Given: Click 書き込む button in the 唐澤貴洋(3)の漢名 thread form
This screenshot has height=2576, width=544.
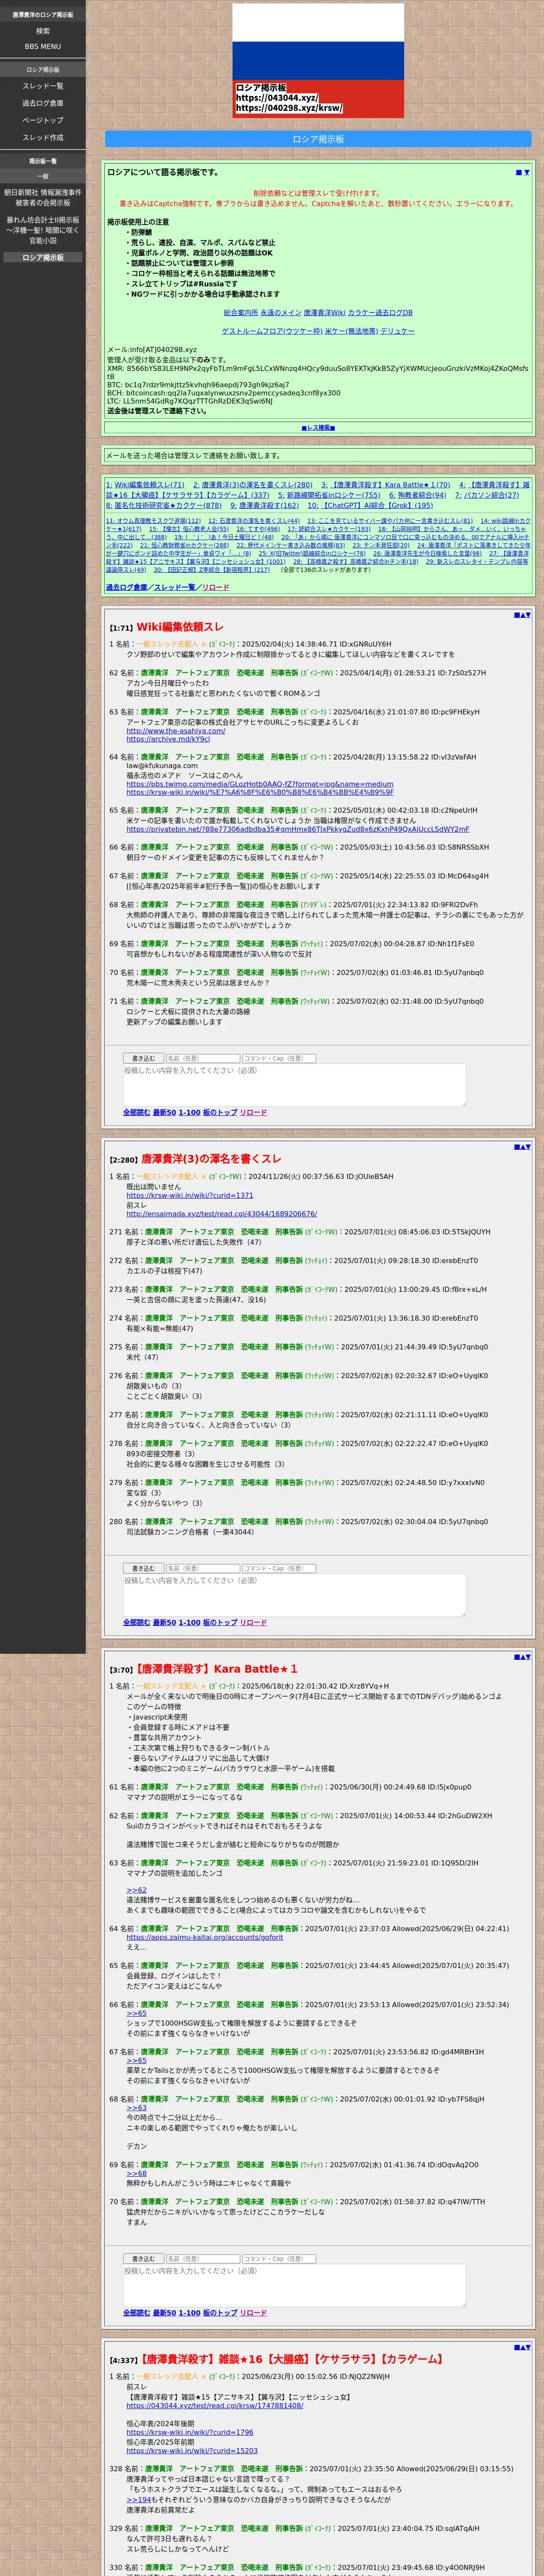Looking at the screenshot, I should click(144, 1568).
